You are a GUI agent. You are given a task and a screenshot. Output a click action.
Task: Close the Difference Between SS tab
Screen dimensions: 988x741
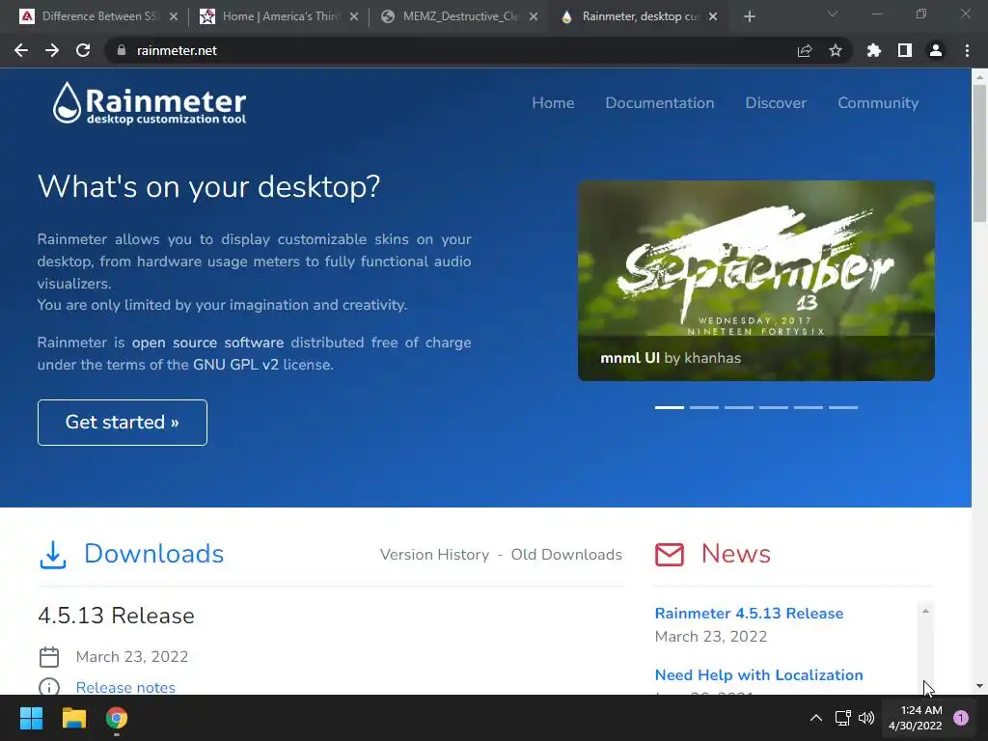point(174,16)
